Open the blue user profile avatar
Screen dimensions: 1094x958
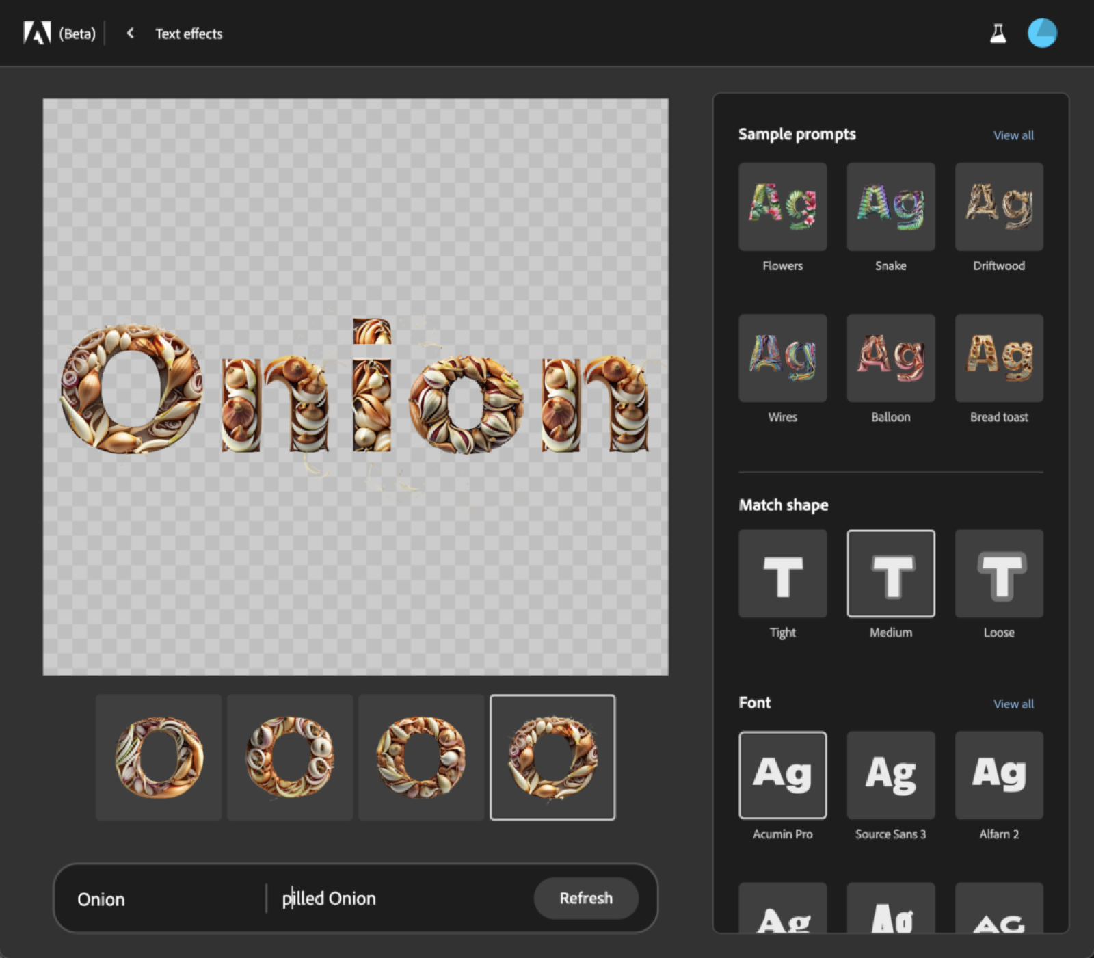coord(1042,33)
